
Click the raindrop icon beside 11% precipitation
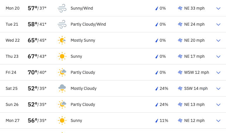[157, 121]
